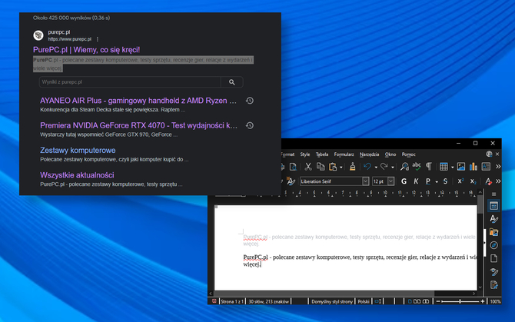This screenshot has width=515, height=322.
Task: Select book view icon in status bar
Action: (426, 301)
